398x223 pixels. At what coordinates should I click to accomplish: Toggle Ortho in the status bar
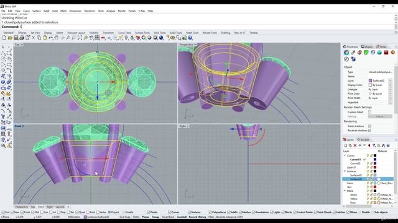136,217
